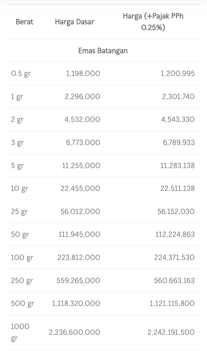Click the Berat column header
Screen dimensions: 207x351
[x=24, y=22]
